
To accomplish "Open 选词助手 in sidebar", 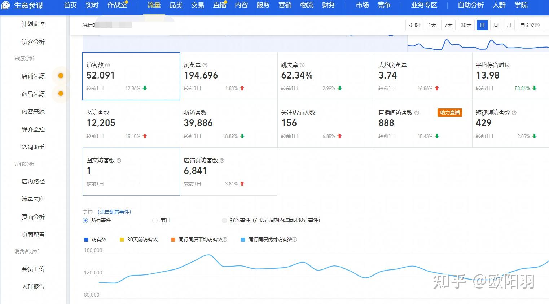I will (x=33, y=147).
